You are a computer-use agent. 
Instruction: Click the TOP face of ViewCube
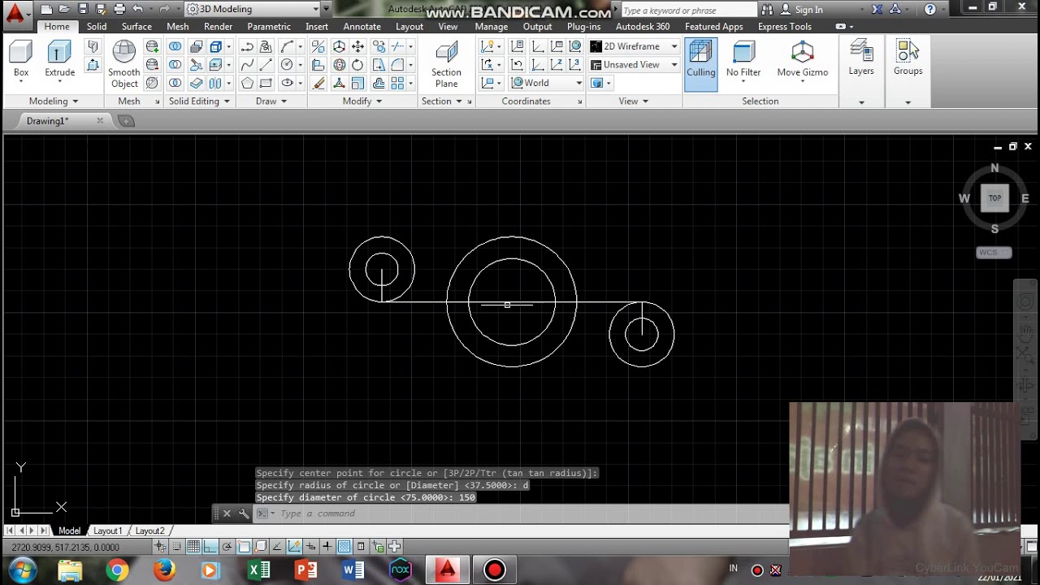(x=994, y=198)
